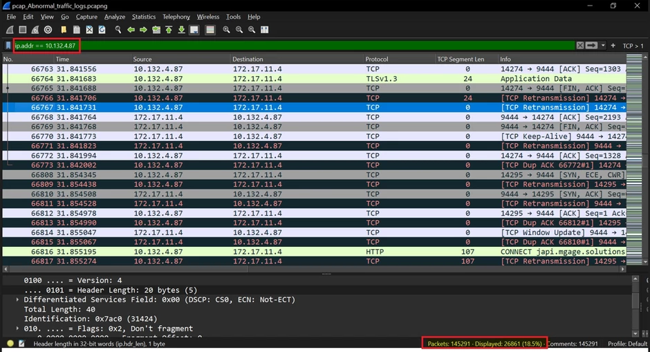Open the Wireless menu

pos(208,17)
